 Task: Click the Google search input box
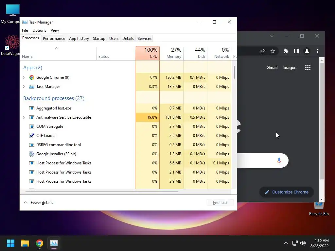pos(263,160)
